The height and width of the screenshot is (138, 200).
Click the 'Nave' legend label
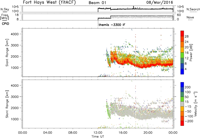190,17
